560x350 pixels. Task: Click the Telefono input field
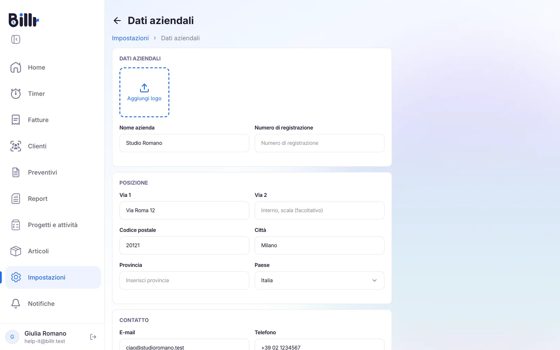point(319,345)
